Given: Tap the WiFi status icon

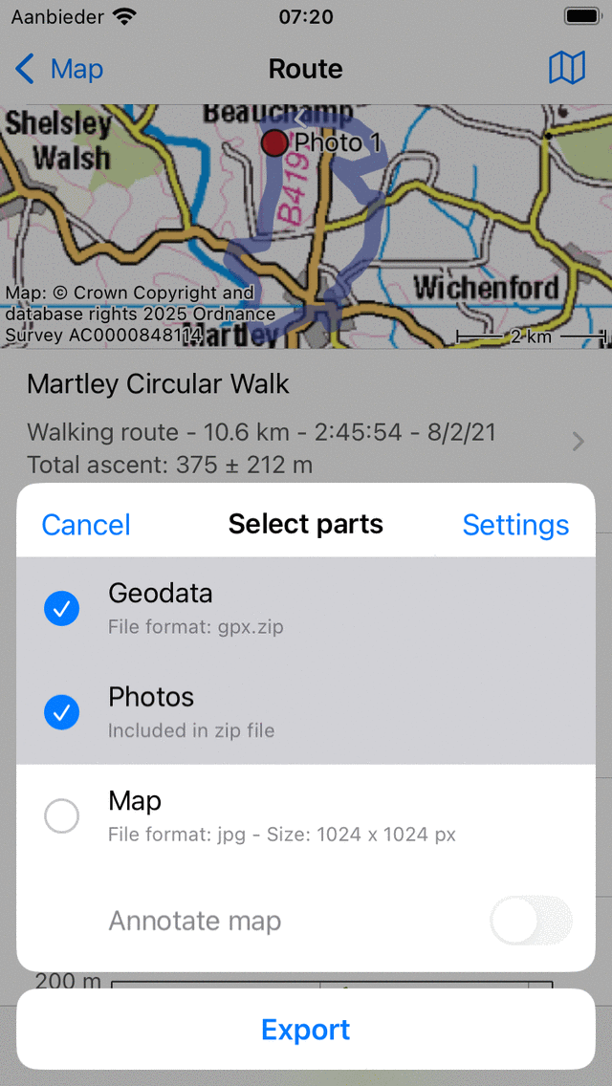Looking at the screenshot, I should click(x=125, y=16).
